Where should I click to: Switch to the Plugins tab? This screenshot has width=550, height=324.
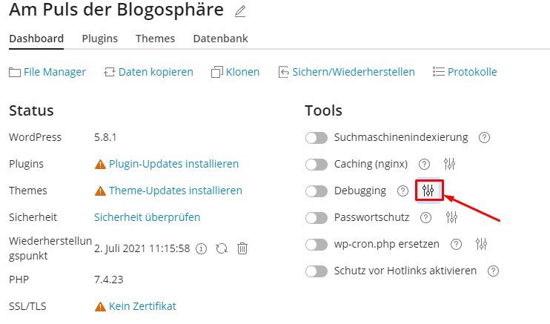pos(100,39)
